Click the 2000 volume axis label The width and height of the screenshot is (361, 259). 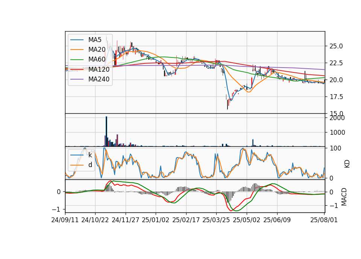[337, 118]
